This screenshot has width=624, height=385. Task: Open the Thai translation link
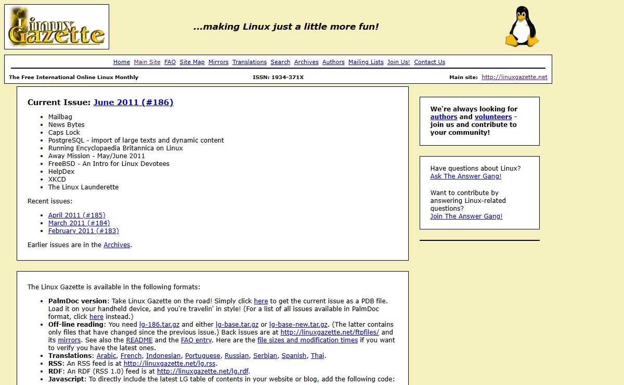[x=317, y=356]
